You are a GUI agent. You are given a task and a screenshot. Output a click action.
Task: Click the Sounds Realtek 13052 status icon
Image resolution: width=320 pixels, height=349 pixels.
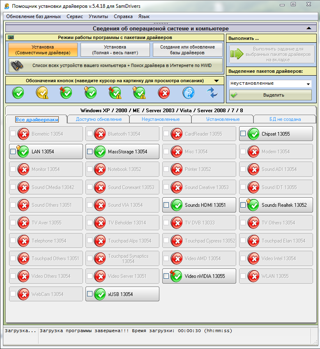(252, 205)
